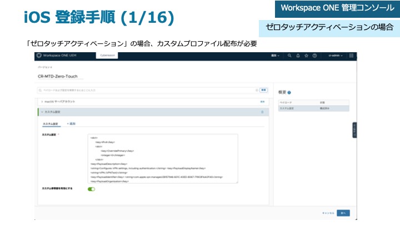
Task: Click the PayloadDescription key line in XML
Action: [109, 164]
